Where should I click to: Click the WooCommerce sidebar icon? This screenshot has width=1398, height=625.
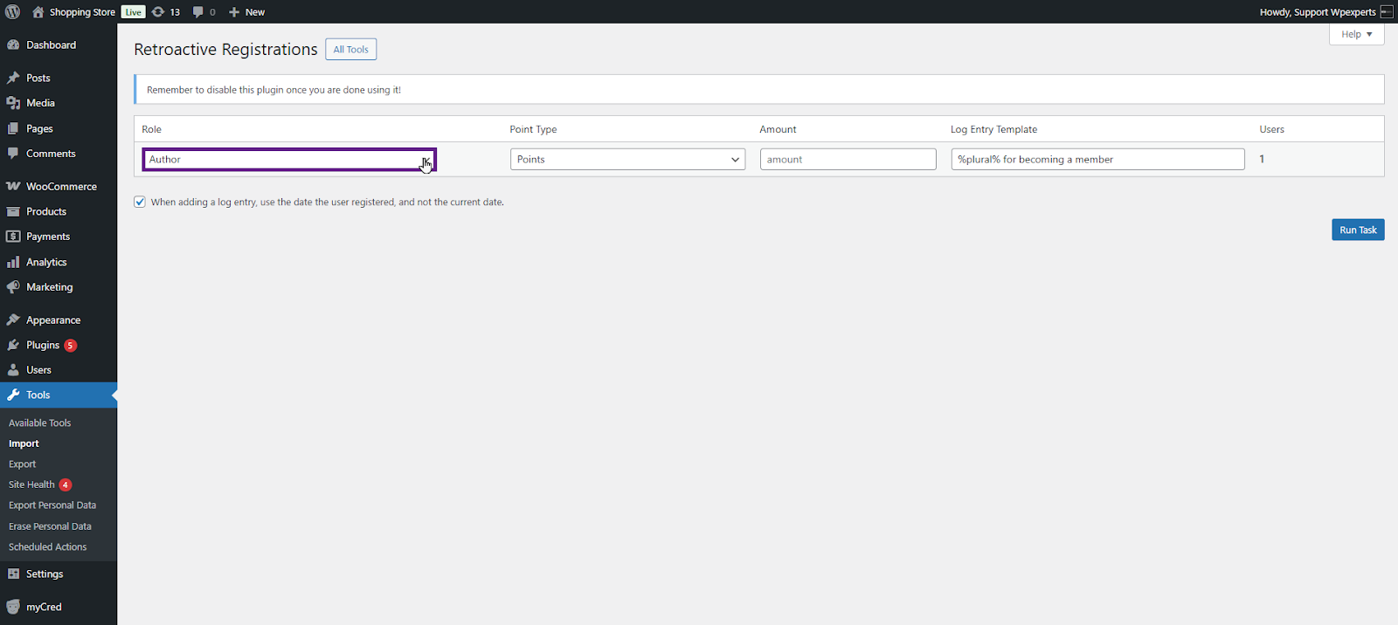tap(13, 187)
